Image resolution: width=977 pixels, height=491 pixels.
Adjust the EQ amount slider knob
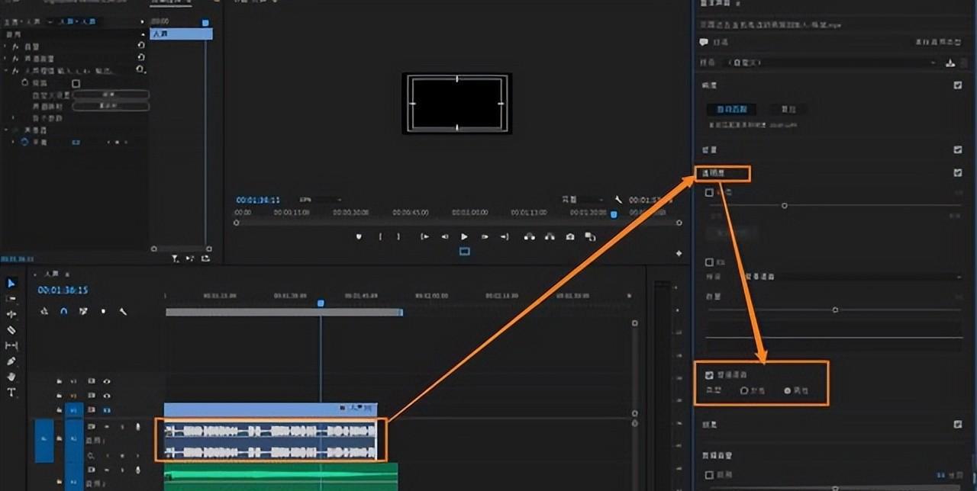(x=835, y=310)
